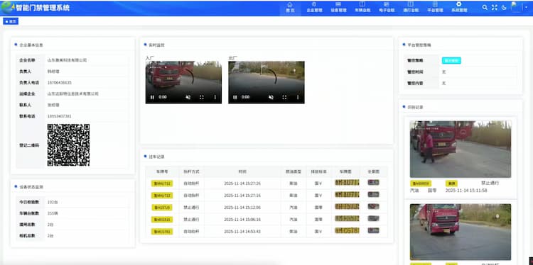Image resolution: width=533 pixels, height=265 pixels.
Task: Open the second recognition record truck photo
Action: [461, 232]
